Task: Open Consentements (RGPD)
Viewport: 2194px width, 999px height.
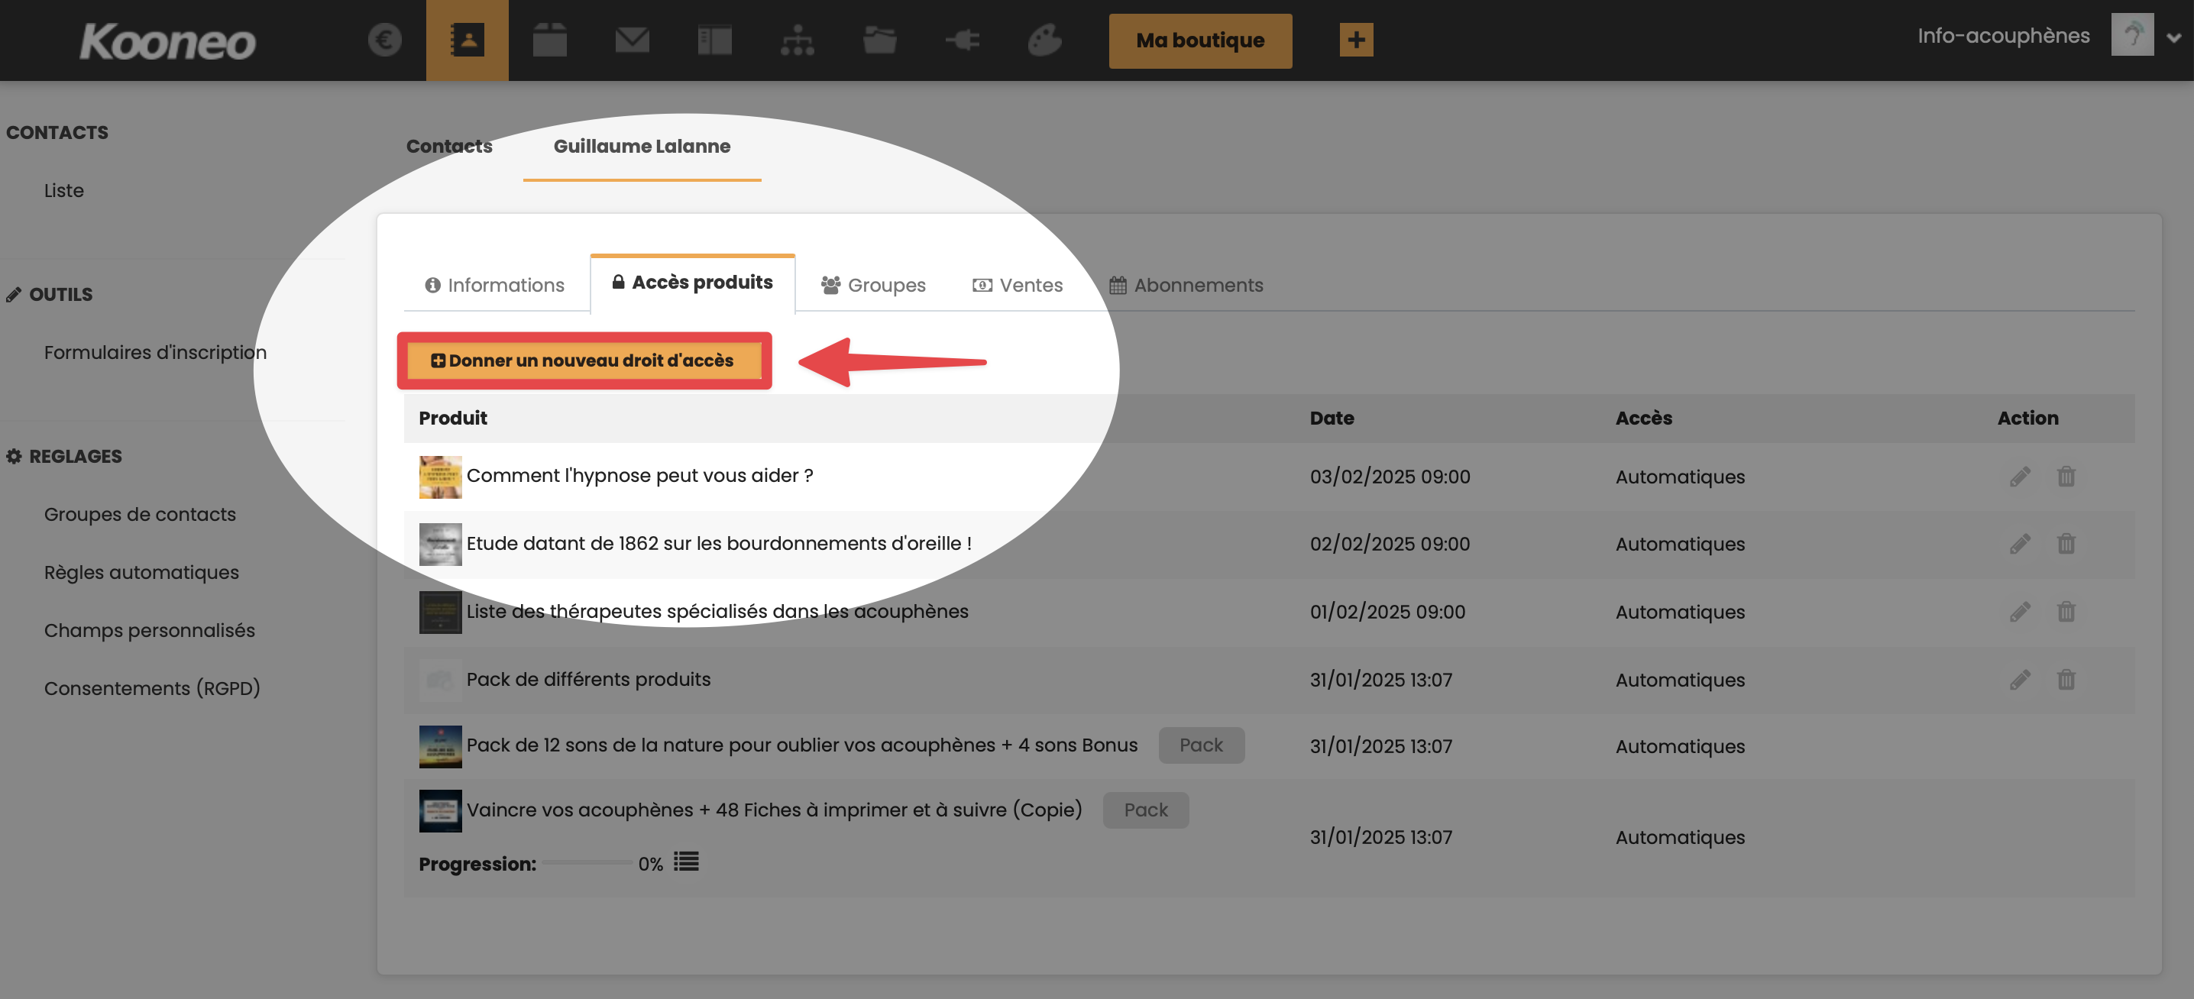Action: (x=151, y=688)
